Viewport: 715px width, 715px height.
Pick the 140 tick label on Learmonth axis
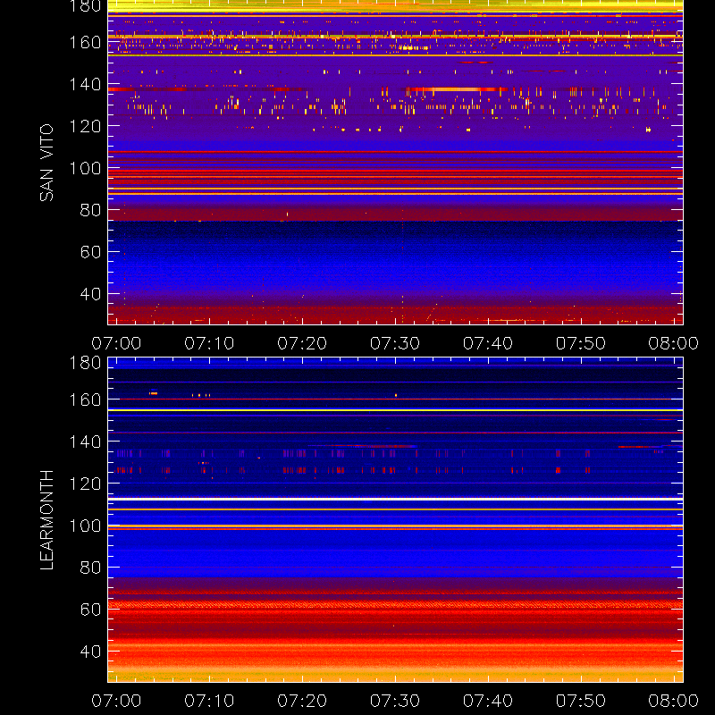pos(85,442)
